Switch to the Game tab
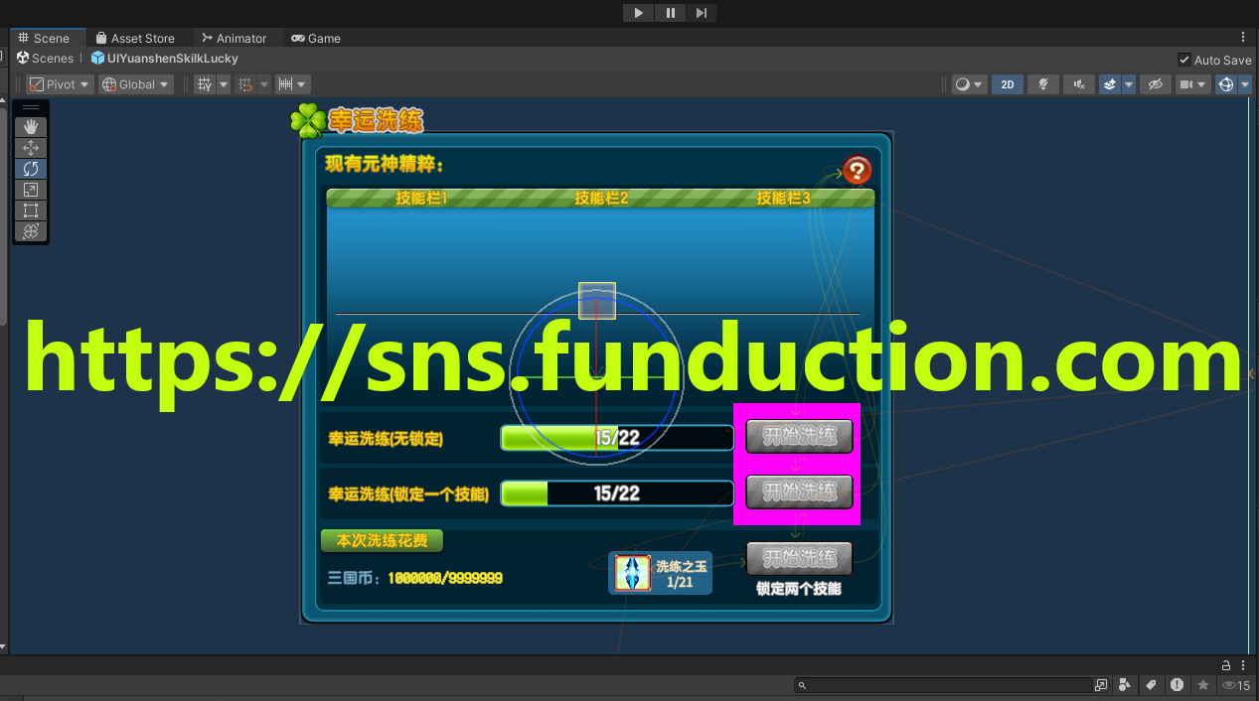Image resolution: width=1259 pixels, height=701 pixels. 316,38
